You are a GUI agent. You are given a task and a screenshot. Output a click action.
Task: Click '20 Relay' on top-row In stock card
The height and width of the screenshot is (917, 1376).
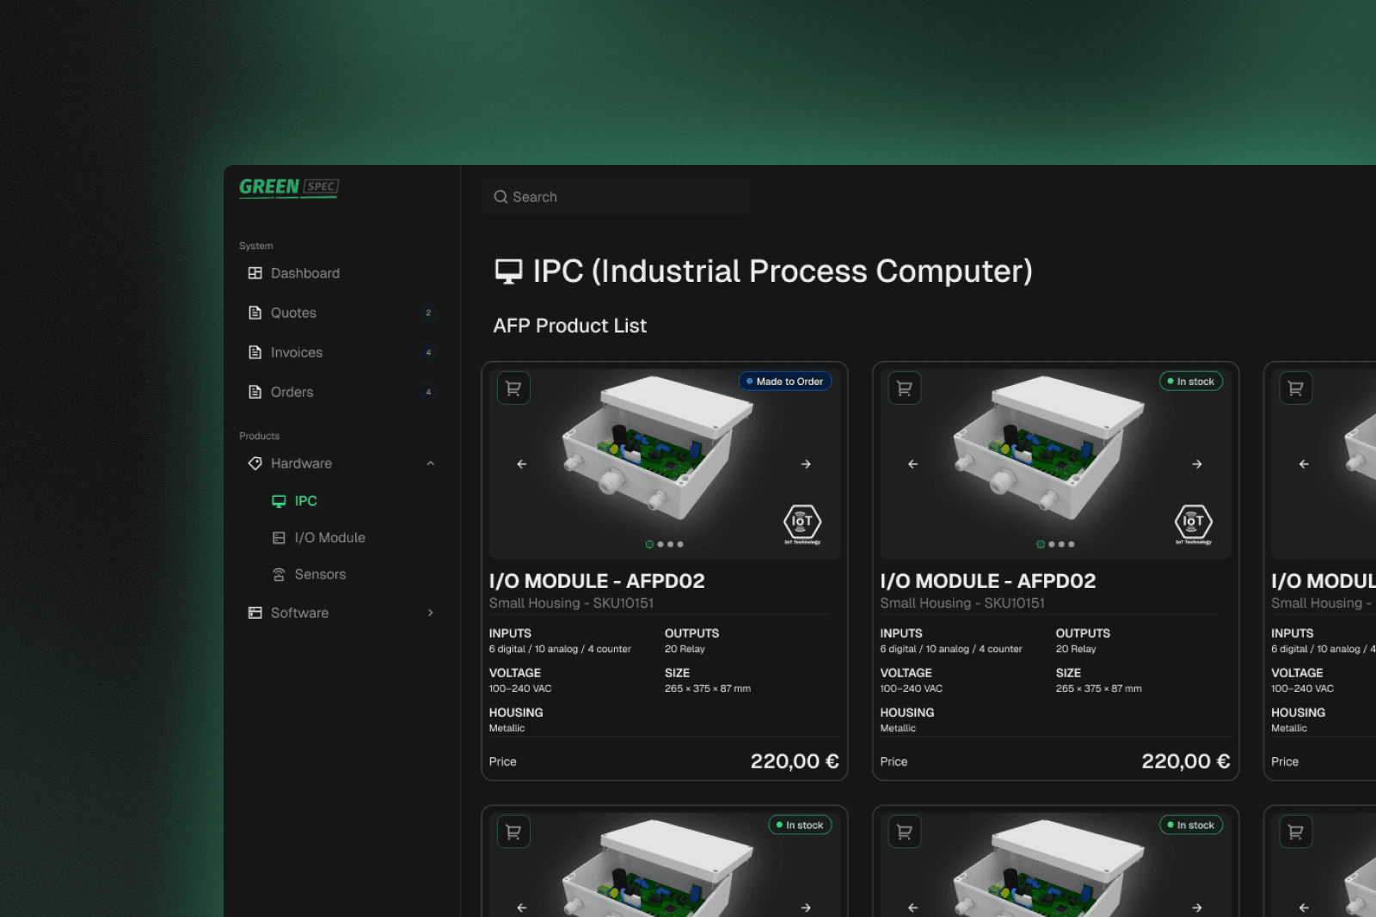click(x=1076, y=649)
